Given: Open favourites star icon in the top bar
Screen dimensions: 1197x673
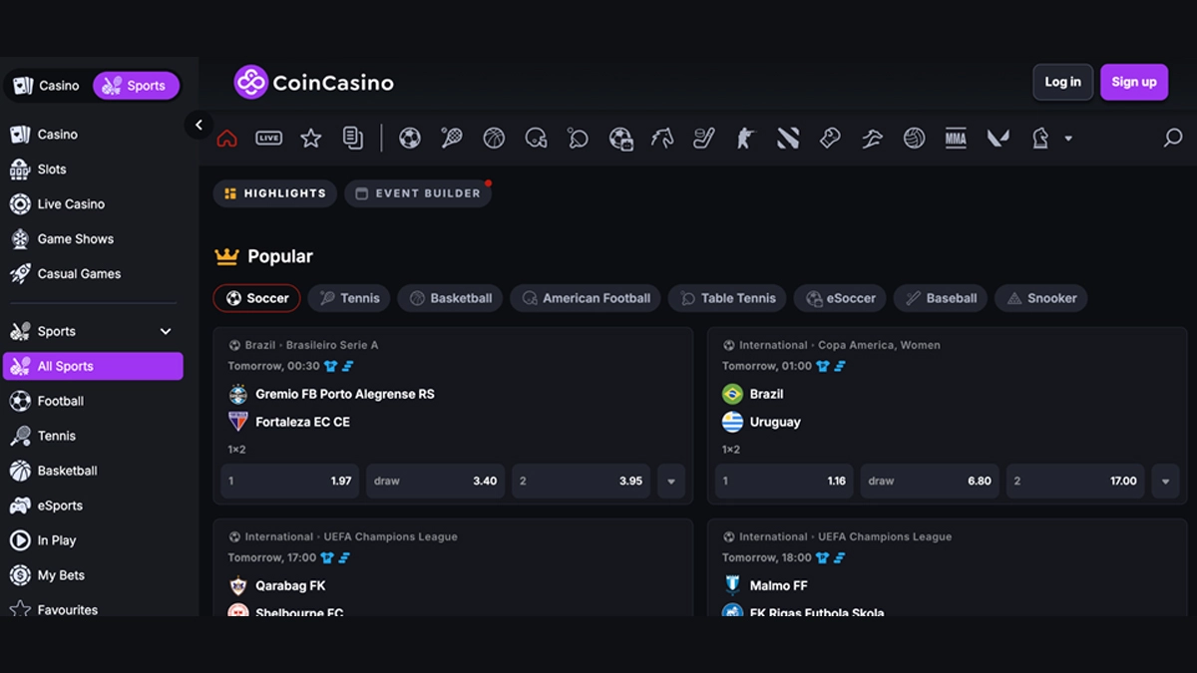Looking at the screenshot, I should (x=311, y=139).
